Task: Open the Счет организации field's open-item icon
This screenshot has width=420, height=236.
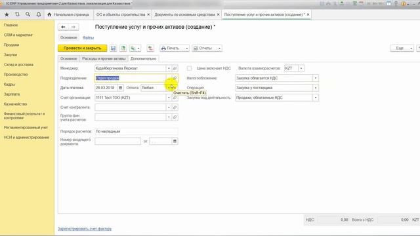Action: pos(175,98)
